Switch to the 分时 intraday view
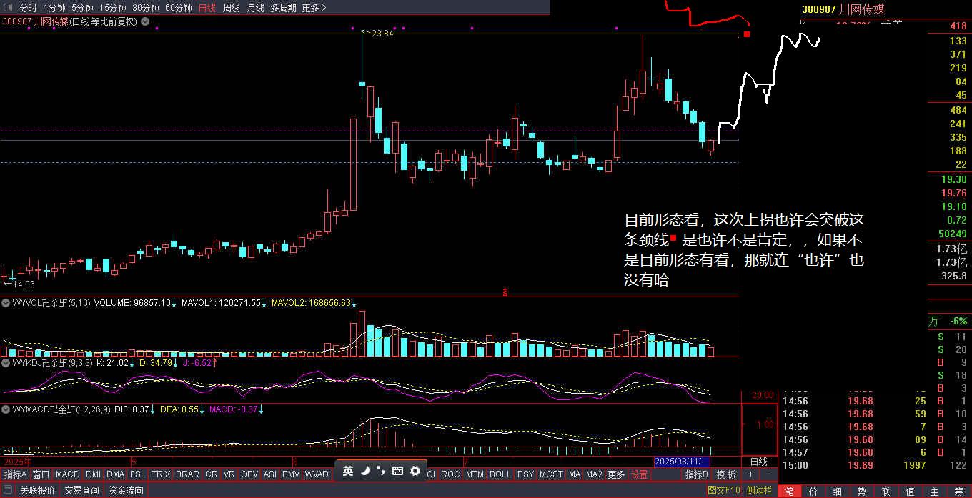Viewport: 972px width, 498px height. [29, 8]
